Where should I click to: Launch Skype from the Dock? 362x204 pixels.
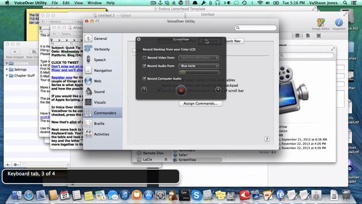point(196,195)
